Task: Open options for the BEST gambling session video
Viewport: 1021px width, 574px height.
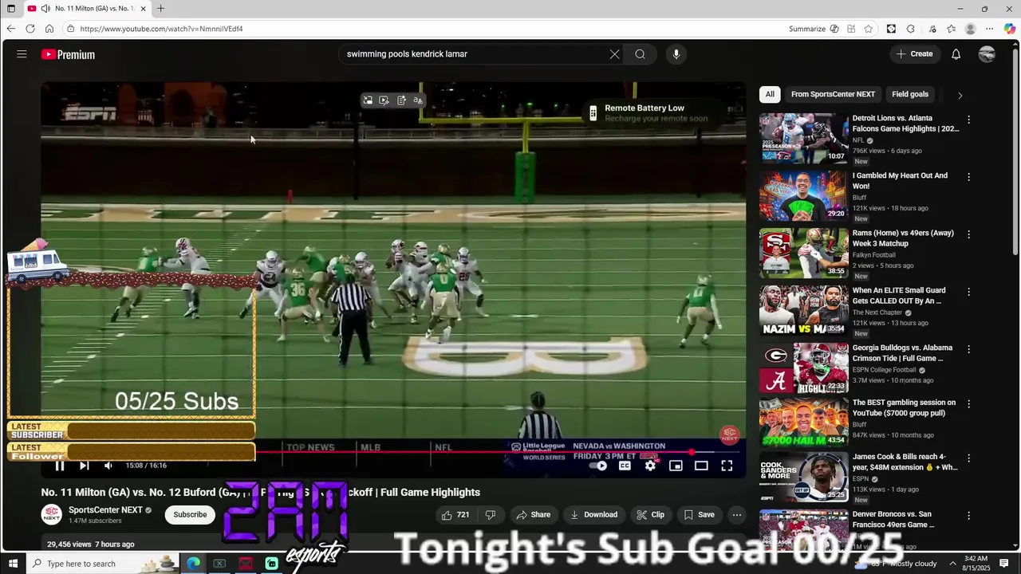Action: point(969,404)
